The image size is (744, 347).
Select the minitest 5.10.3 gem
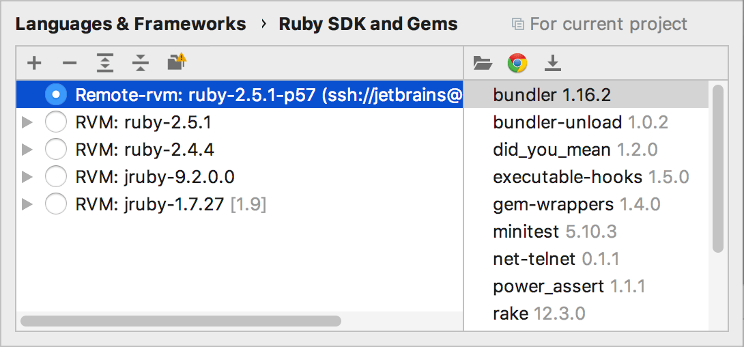coord(586,232)
